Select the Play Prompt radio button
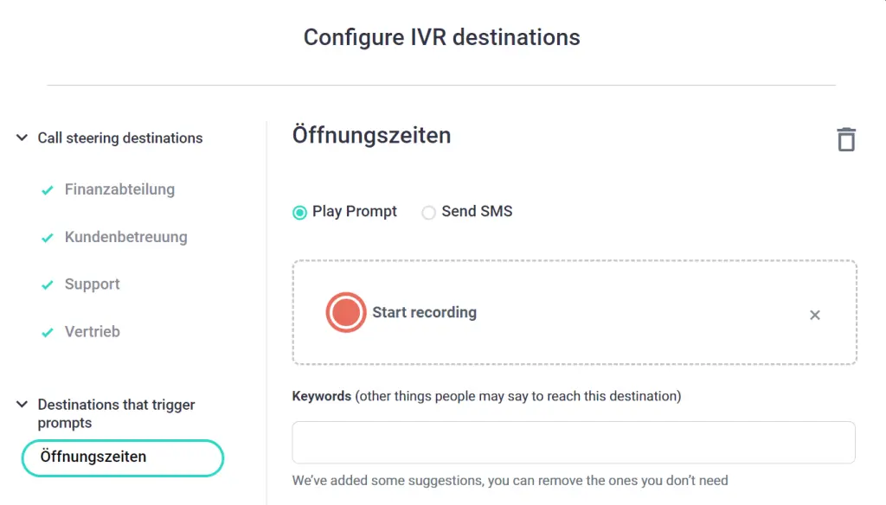The width and height of the screenshot is (886, 505). [x=299, y=212]
